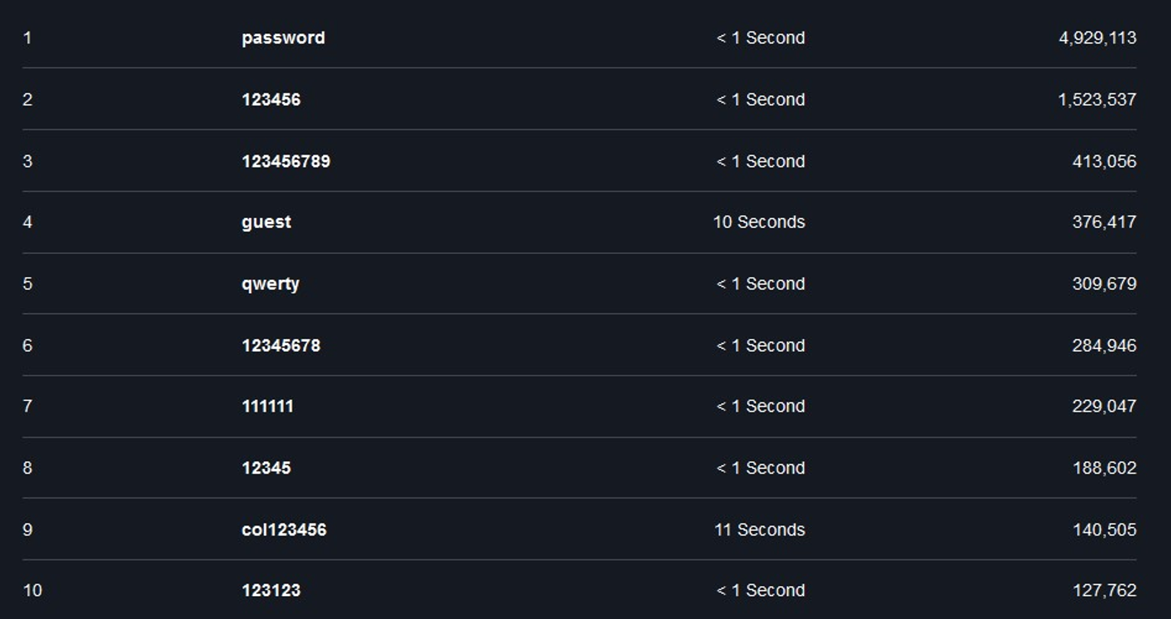Image resolution: width=1171 pixels, height=619 pixels.
Task: Click the 11 Seconds crack time
Action: point(759,529)
